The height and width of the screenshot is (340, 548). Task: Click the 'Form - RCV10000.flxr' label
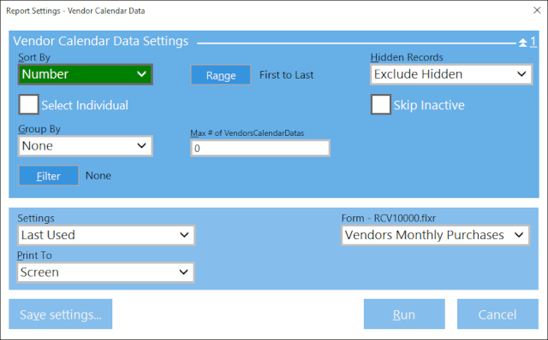click(x=389, y=219)
